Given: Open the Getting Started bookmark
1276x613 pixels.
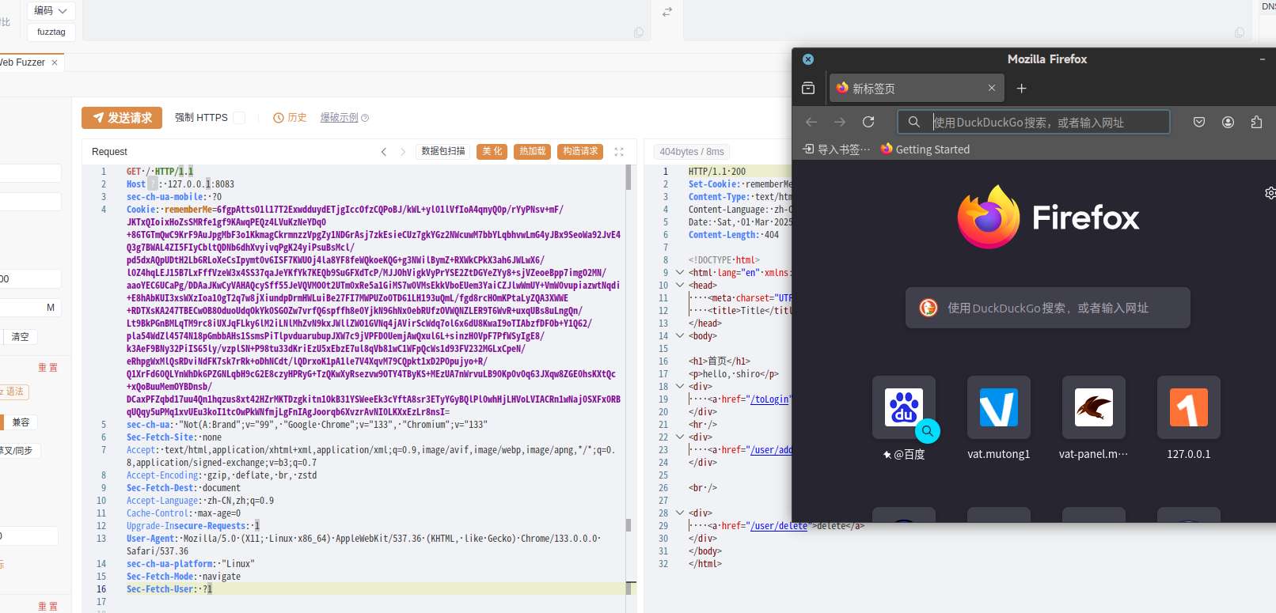Looking at the screenshot, I should [925, 149].
